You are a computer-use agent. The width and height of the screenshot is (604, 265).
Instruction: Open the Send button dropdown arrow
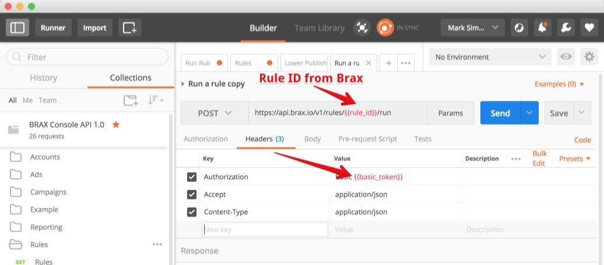tap(529, 113)
